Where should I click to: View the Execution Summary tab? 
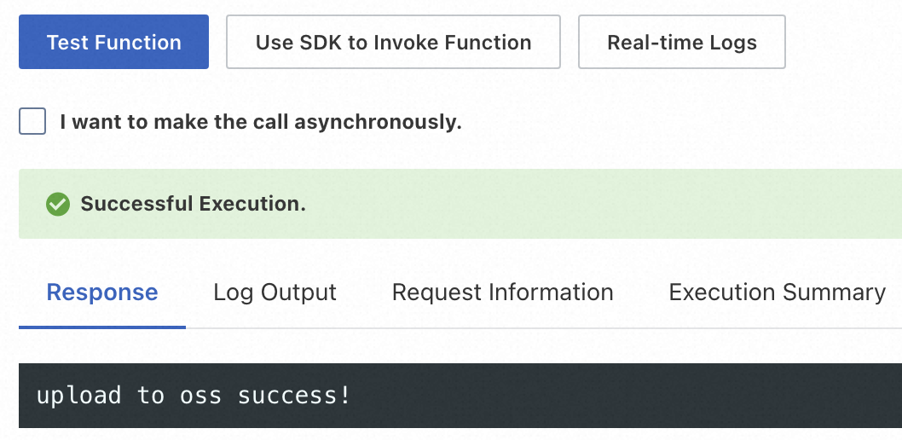tap(777, 292)
